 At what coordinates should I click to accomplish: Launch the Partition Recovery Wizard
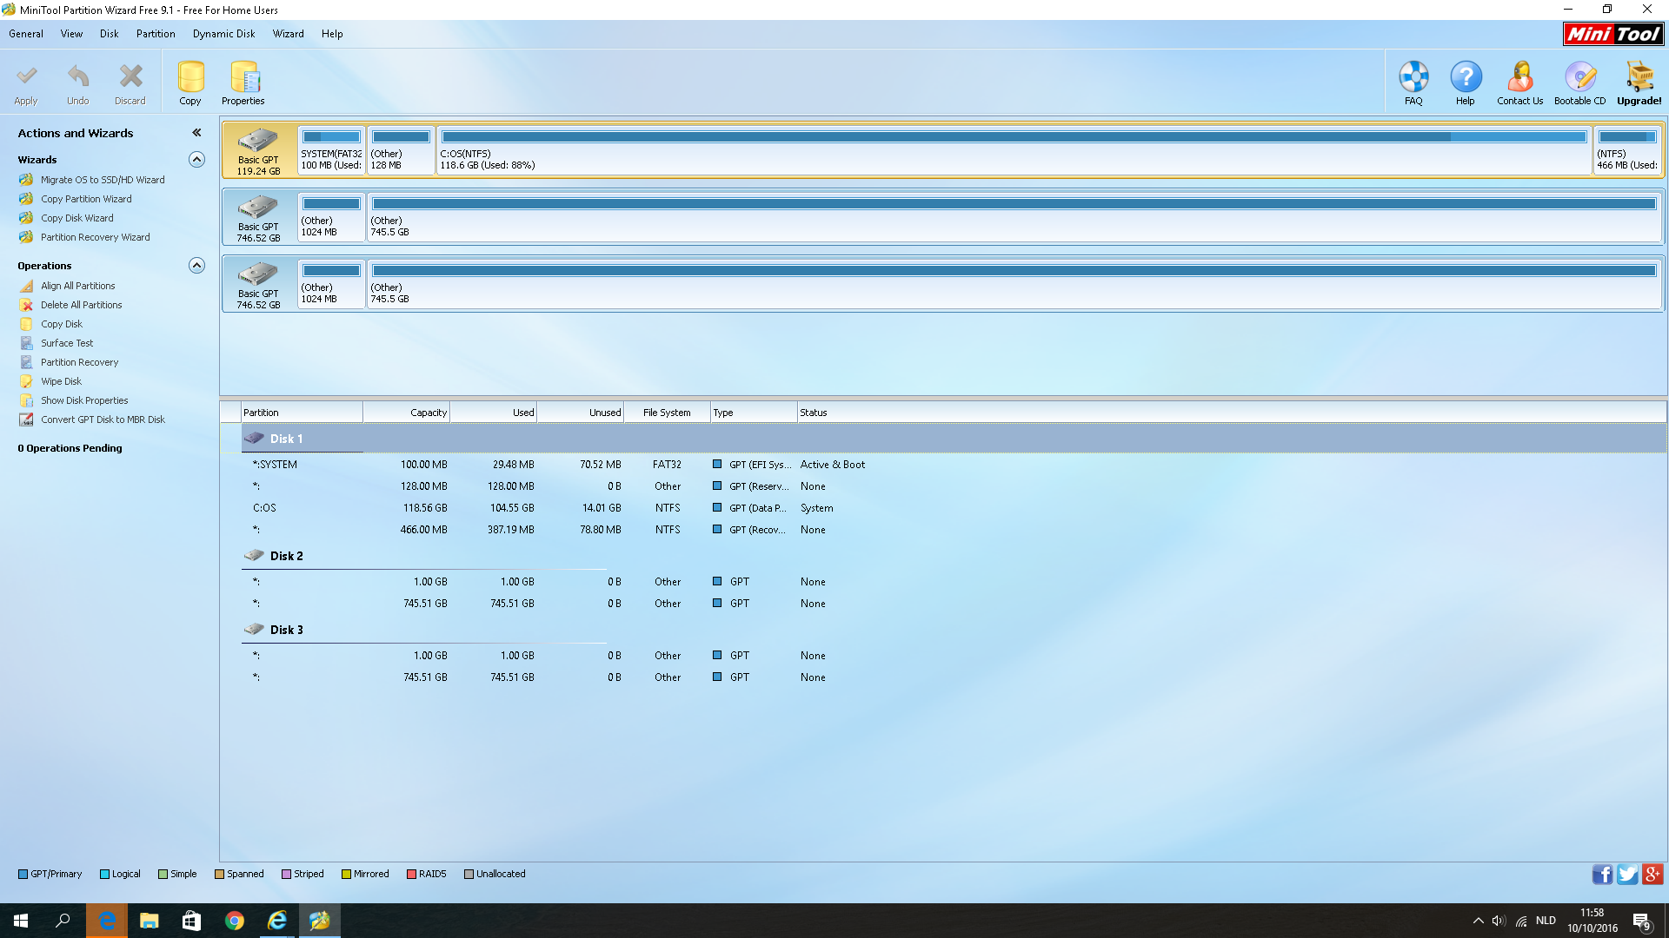pos(95,237)
